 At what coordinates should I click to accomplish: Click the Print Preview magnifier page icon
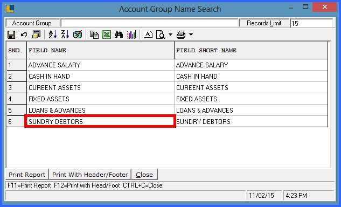tap(161, 34)
